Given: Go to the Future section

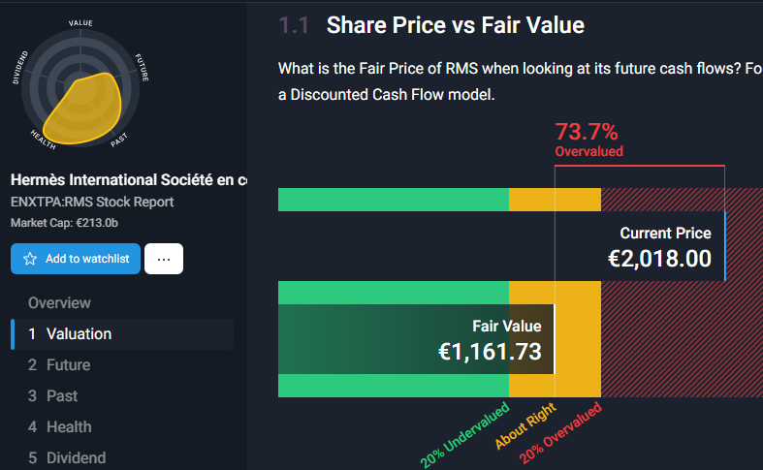Looking at the screenshot, I should [x=59, y=365].
